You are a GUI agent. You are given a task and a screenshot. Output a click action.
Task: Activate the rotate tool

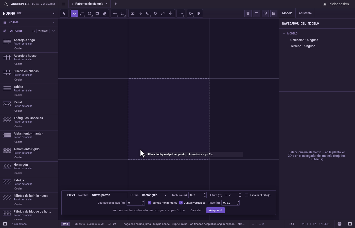pos(155,13)
